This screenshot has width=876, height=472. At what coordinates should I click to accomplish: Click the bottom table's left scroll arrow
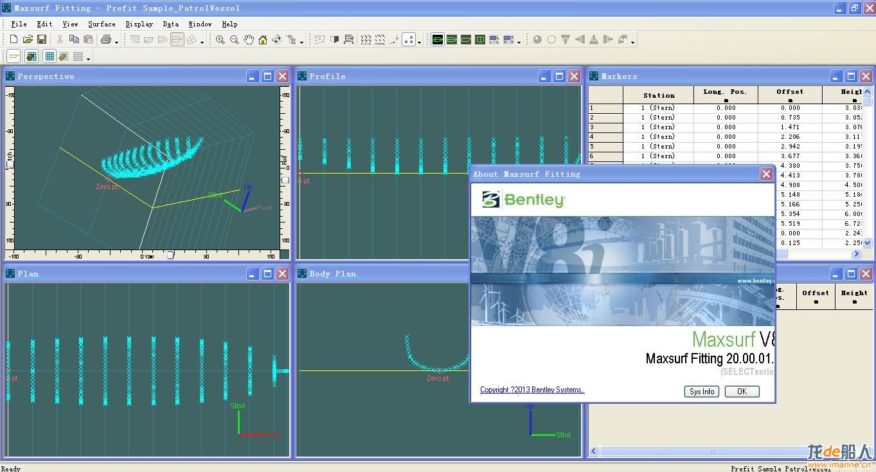(594, 451)
